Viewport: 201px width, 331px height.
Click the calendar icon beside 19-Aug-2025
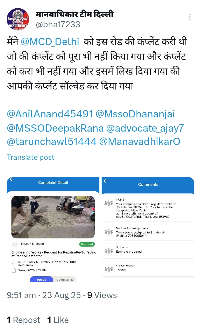[14, 270]
